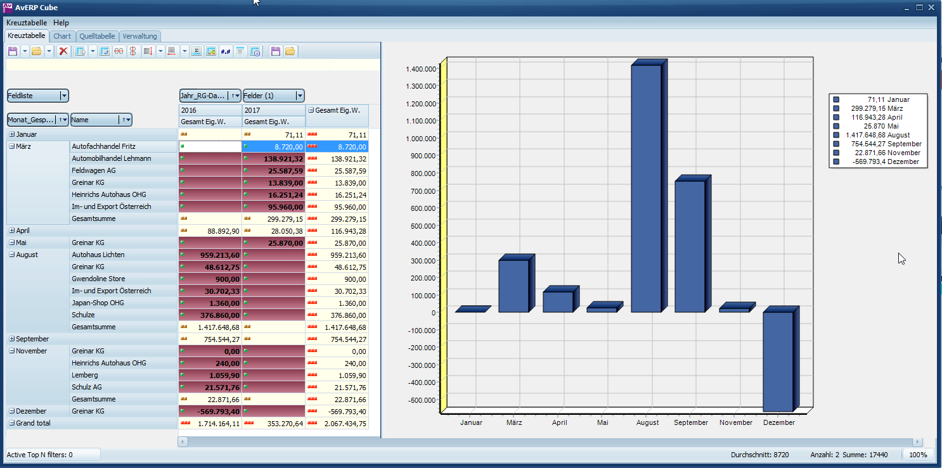Open the Help menu
The height and width of the screenshot is (468, 942).
[61, 23]
